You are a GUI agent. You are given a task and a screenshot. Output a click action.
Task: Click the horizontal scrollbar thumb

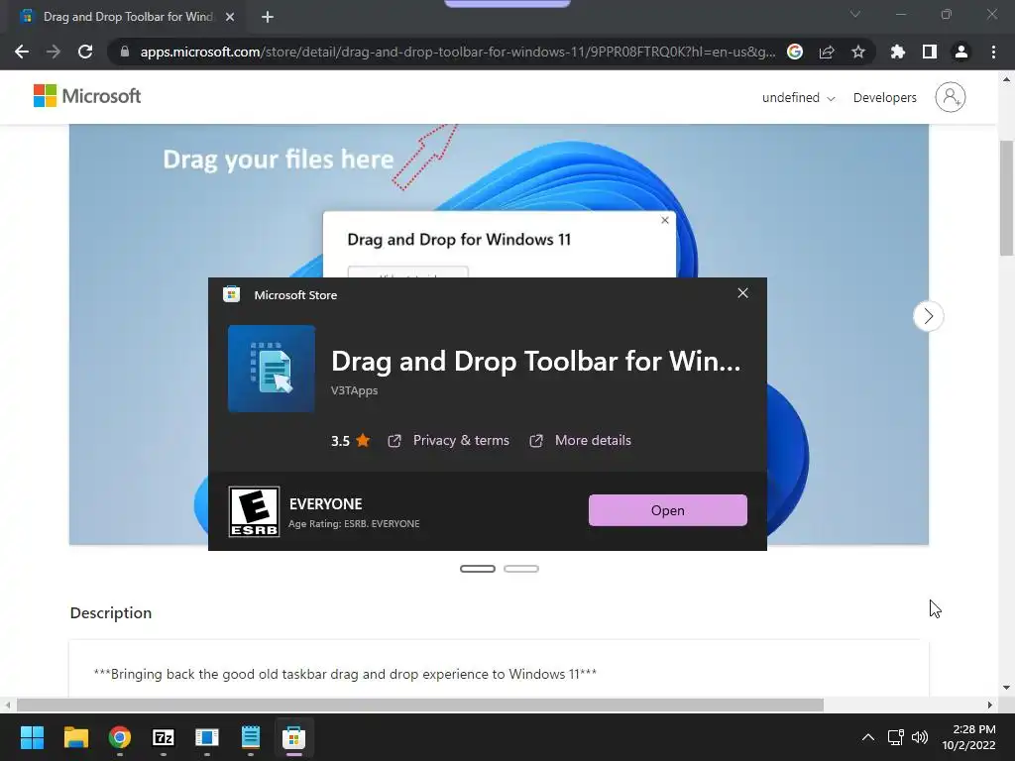(x=420, y=705)
